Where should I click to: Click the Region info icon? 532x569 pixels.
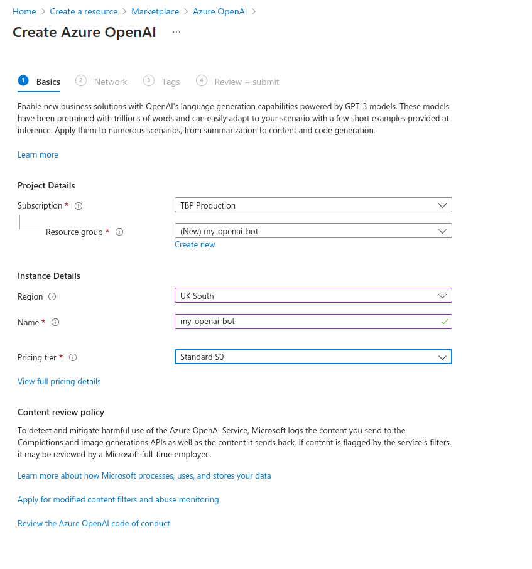click(x=52, y=296)
